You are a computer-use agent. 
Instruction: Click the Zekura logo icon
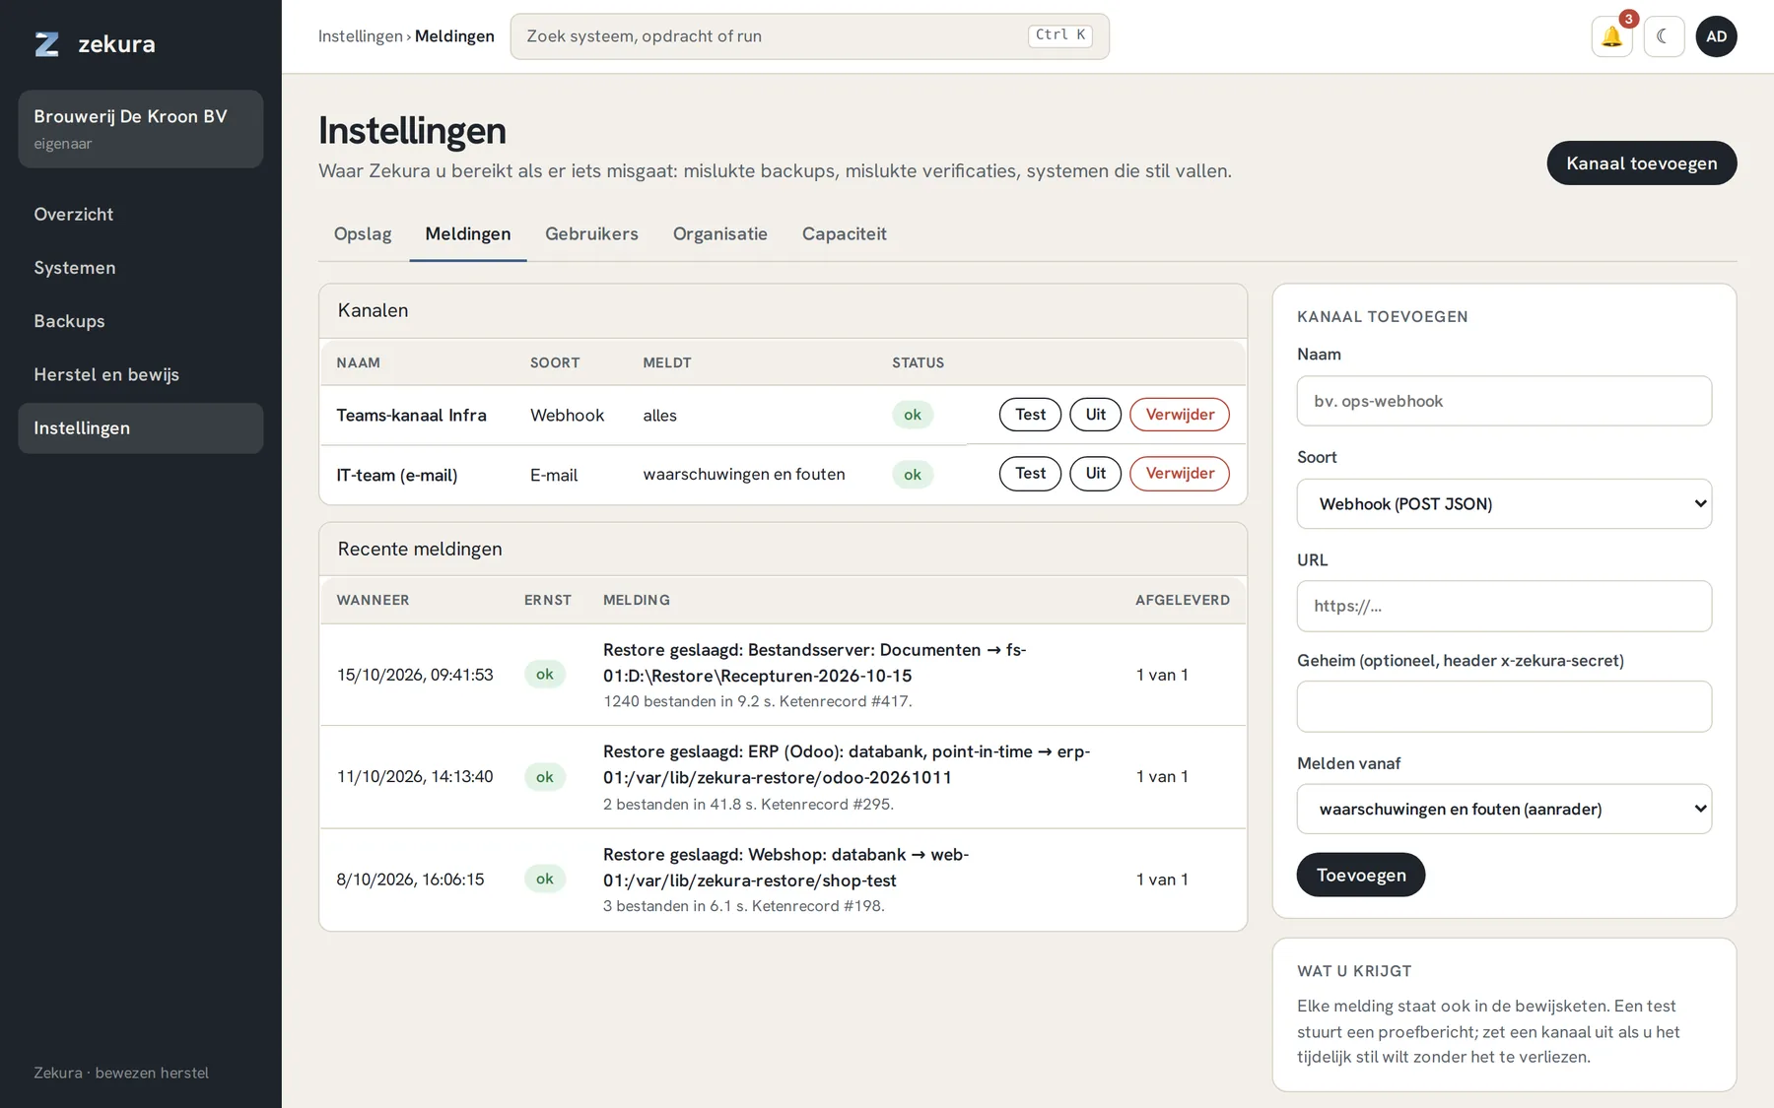pyautogui.click(x=46, y=43)
